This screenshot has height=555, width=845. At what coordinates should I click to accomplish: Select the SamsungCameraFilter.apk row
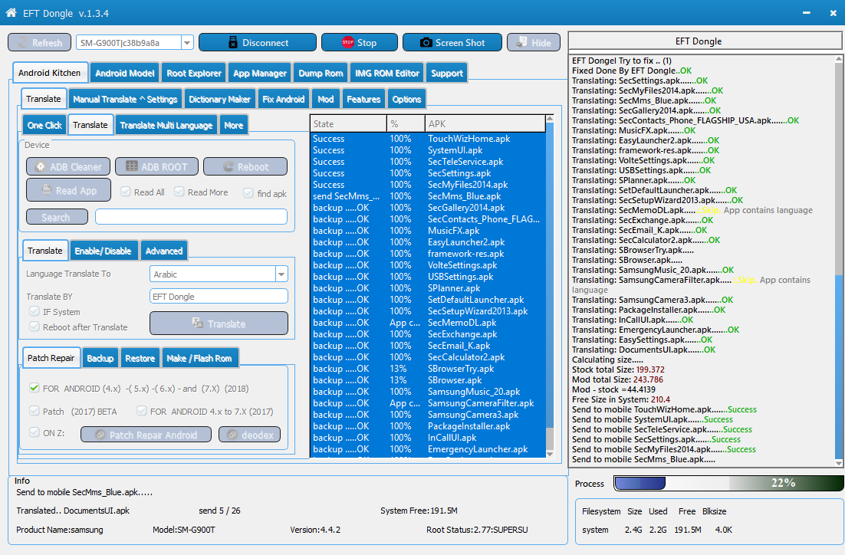coord(429,403)
